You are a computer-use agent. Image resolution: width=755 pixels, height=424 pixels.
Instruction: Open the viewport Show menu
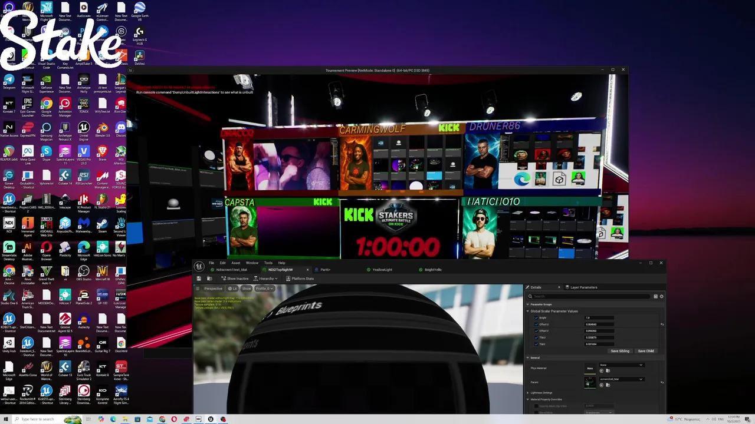point(246,289)
